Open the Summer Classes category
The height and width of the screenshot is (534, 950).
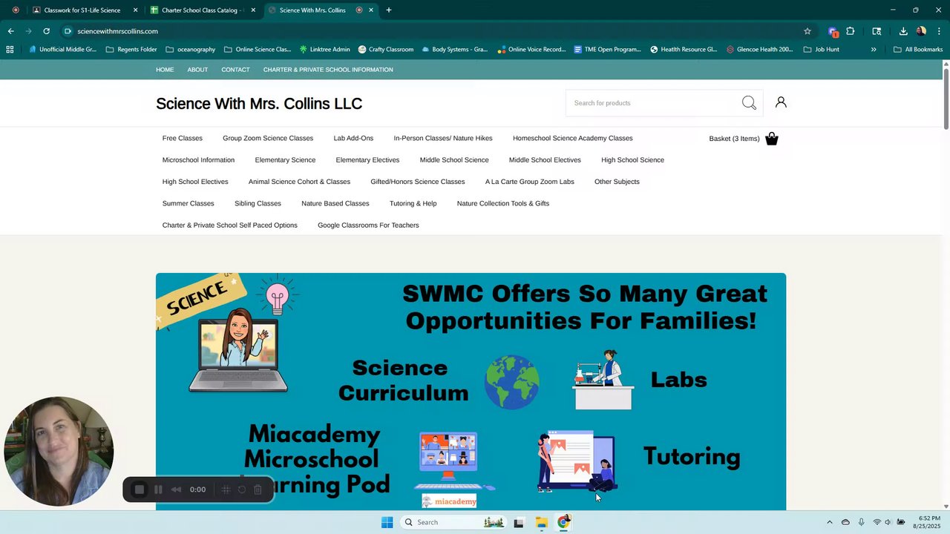(188, 203)
